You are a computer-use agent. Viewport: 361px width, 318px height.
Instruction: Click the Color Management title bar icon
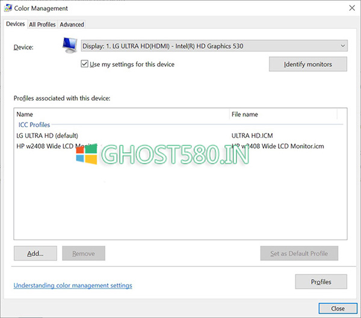(x=8, y=8)
